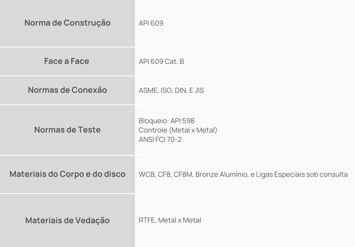The image size is (355, 247).
Task: Click the 'Norma de Construção' header cell
Action: [67, 23]
